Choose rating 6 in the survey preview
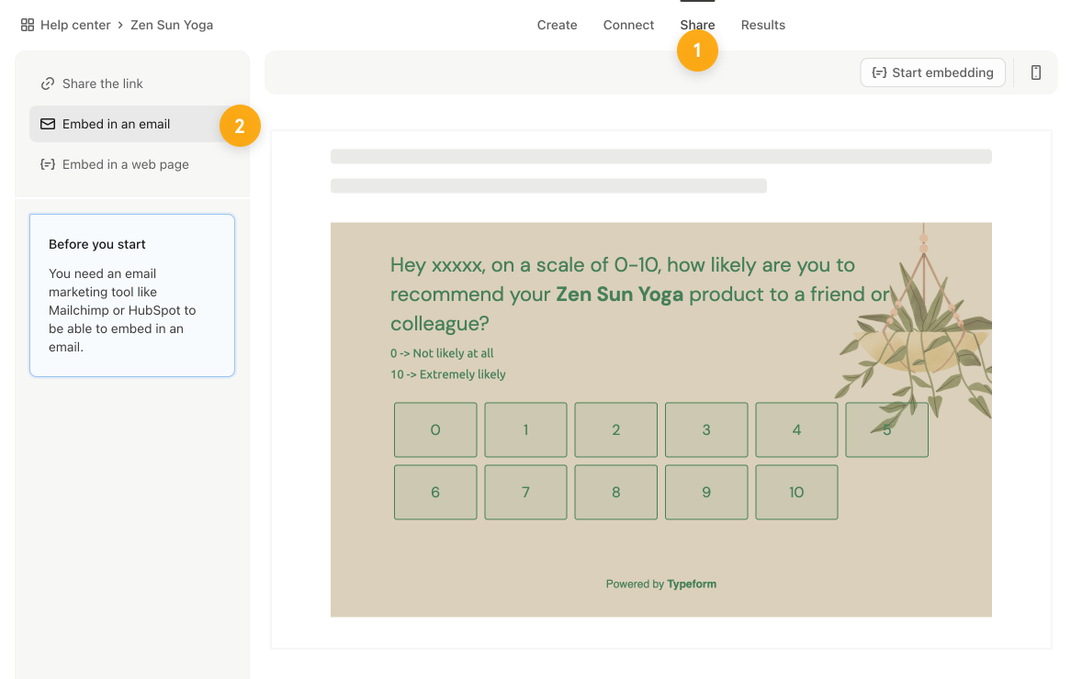This screenshot has height=679, width=1071. pos(435,493)
